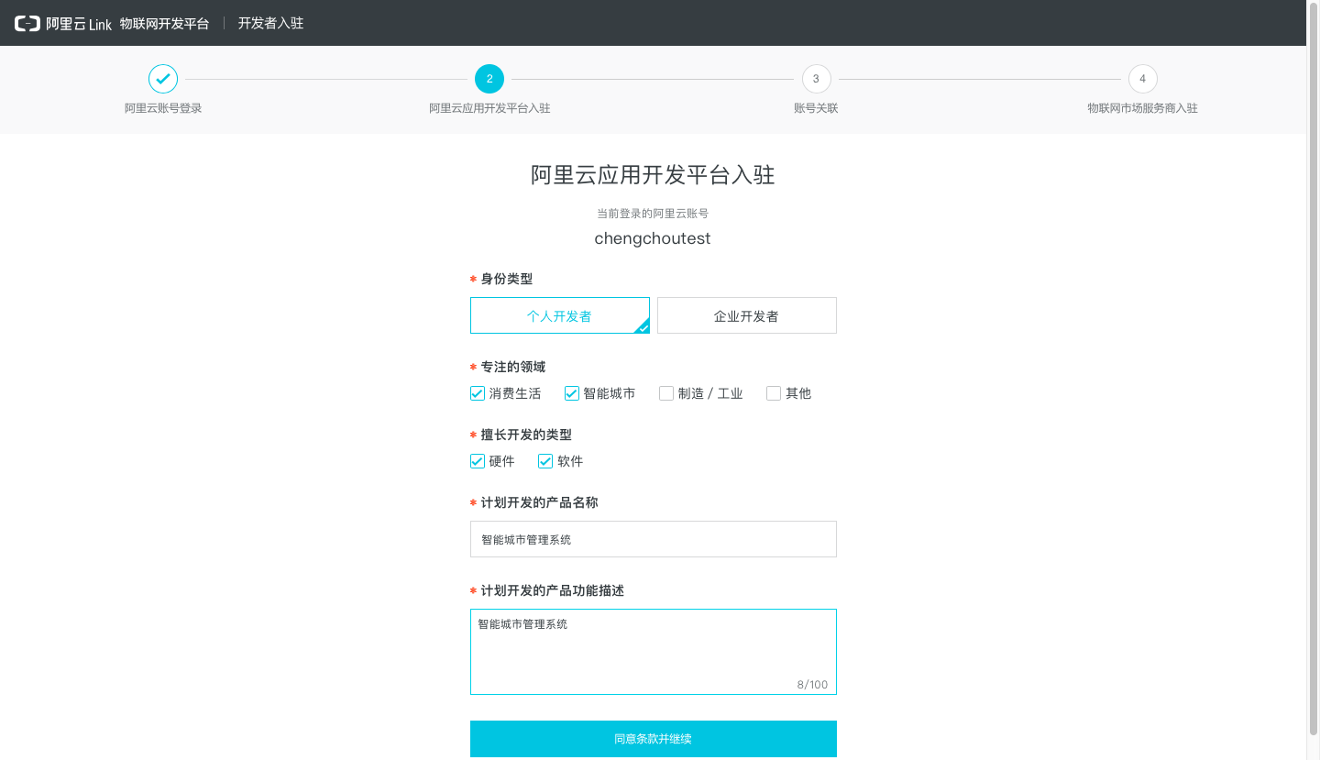Click the completed step one checkmark icon
The height and width of the screenshot is (760, 1320).
pyautogui.click(x=163, y=79)
